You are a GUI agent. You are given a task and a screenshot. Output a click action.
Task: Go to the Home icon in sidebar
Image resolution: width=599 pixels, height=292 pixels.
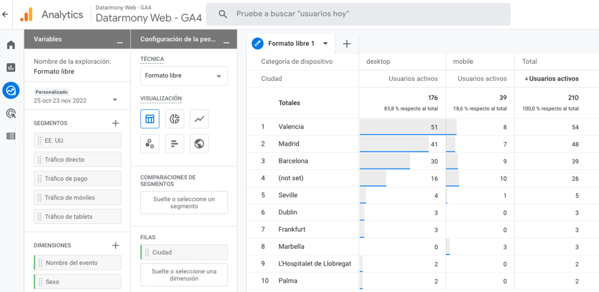coord(11,45)
